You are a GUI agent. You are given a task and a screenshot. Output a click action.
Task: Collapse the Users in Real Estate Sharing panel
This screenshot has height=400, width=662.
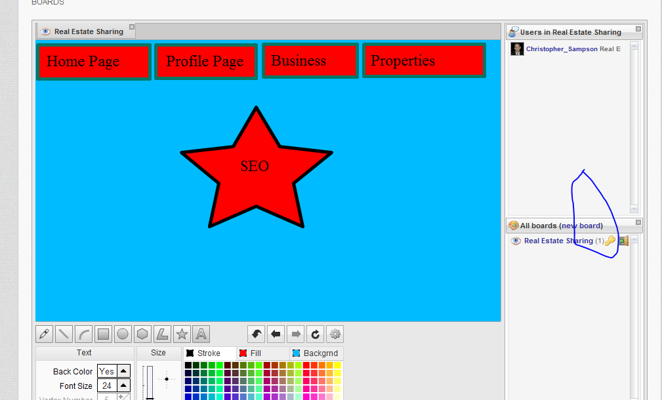[638, 29]
